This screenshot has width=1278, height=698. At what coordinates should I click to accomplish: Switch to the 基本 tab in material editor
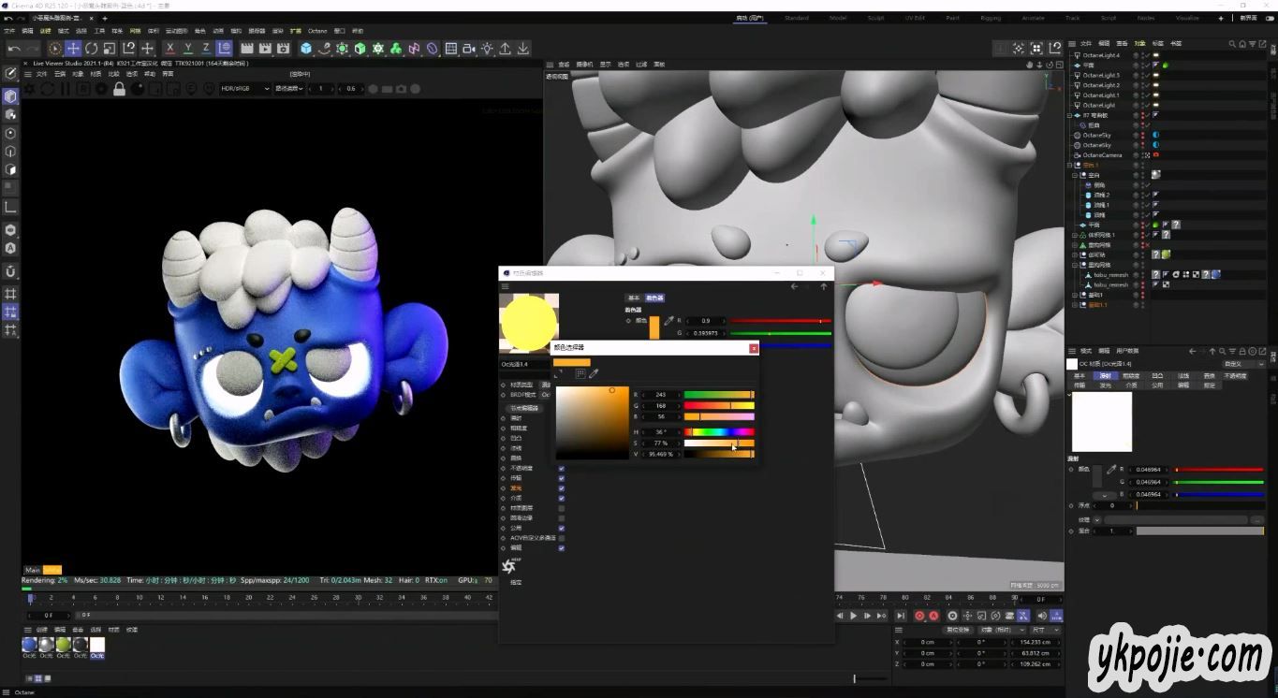tap(634, 298)
